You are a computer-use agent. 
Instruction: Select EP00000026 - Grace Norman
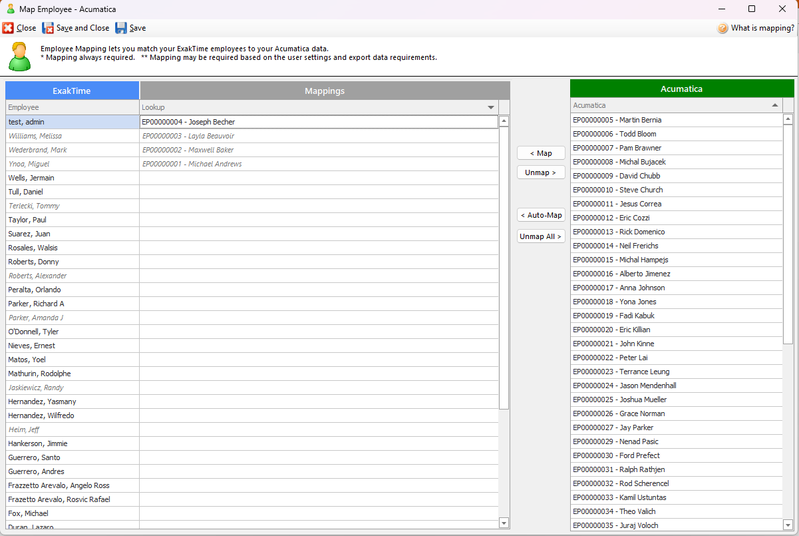677,413
